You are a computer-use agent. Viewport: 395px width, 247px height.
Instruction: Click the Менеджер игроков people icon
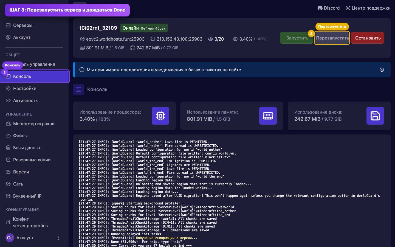8,123
